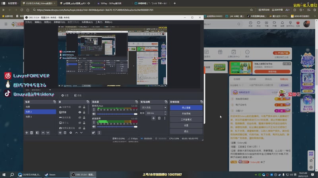This screenshot has height=178, width=318.
Task: Open scene filters icon in Scenes panel
Action: (37, 133)
